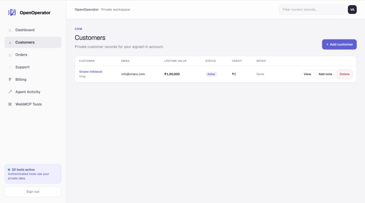
Task: Open WebMCP Tools page
Action: click(x=33, y=104)
